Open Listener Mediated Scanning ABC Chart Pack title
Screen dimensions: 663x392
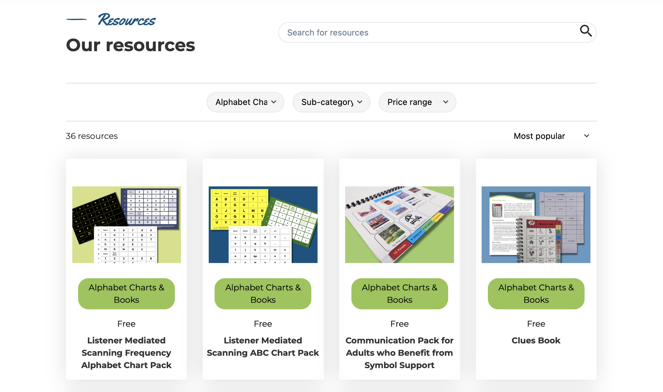coord(263,346)
